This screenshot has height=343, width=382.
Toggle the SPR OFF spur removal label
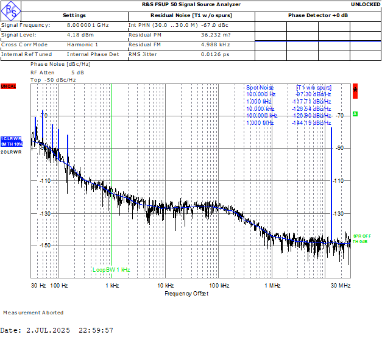click(x=361, y=236)
